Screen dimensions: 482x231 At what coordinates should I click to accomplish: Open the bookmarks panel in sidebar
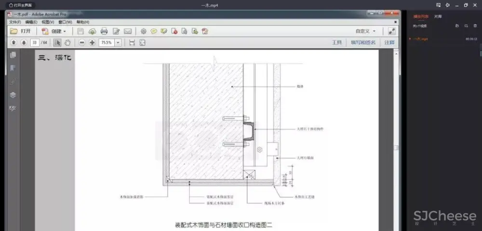pos(13,68)
